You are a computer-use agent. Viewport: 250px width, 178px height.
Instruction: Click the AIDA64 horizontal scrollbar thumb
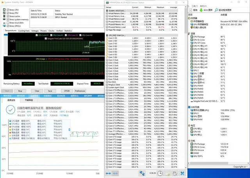pyautogui.click(x=209, y=163)
